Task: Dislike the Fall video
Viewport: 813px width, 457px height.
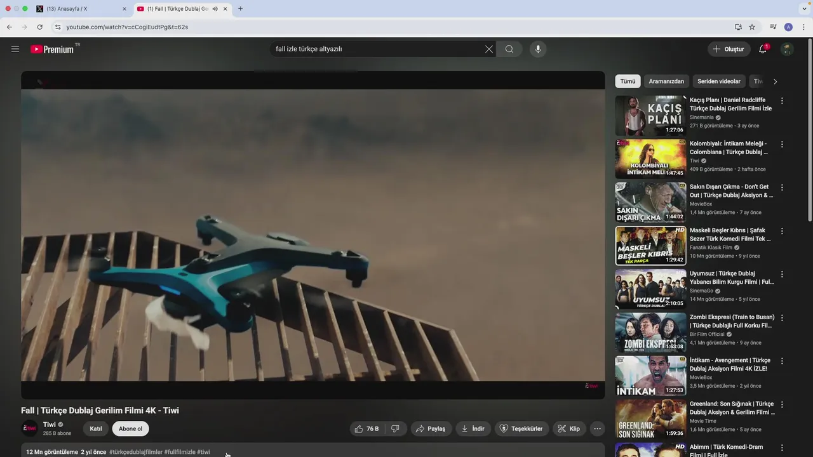Action: tap(395, 429)
